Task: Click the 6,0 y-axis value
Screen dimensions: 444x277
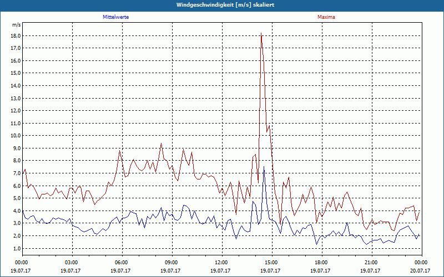Action: tap(17, 186)
